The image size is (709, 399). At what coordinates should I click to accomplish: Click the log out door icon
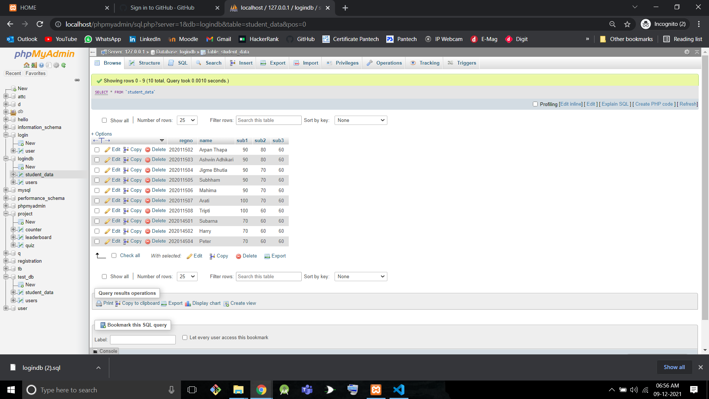(34, 65)
